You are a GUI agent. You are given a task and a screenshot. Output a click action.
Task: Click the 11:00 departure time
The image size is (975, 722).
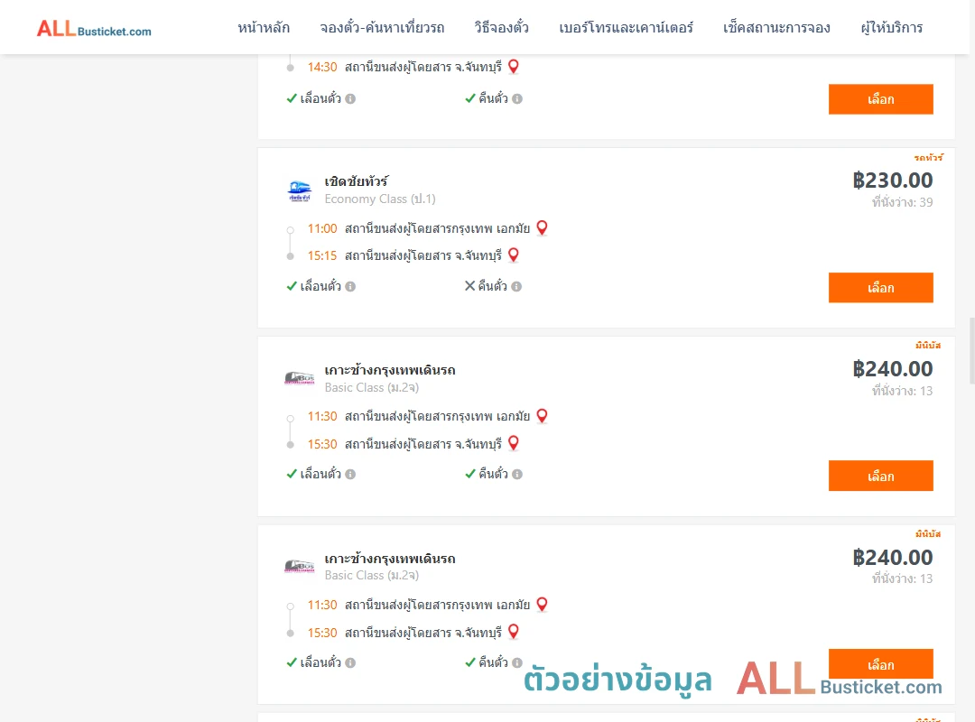pos(322,229)
